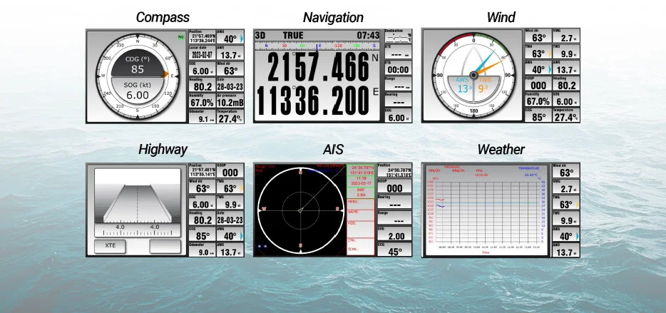
Task: Click the 3D fix label in Navigation
Action: tap(260, 35)
